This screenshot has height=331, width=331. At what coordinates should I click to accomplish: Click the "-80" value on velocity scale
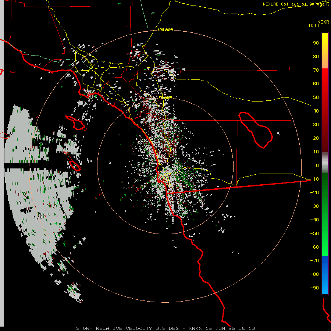click(314, 274)
